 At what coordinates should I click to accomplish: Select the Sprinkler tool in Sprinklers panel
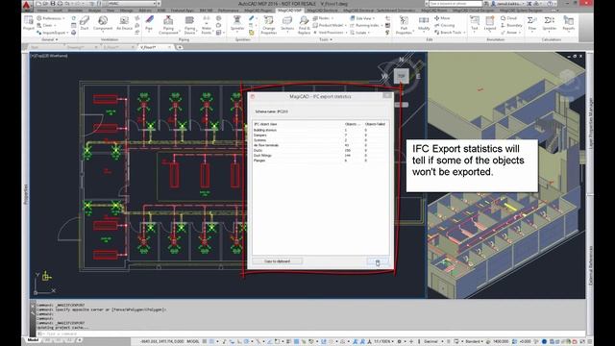[237, 23]
